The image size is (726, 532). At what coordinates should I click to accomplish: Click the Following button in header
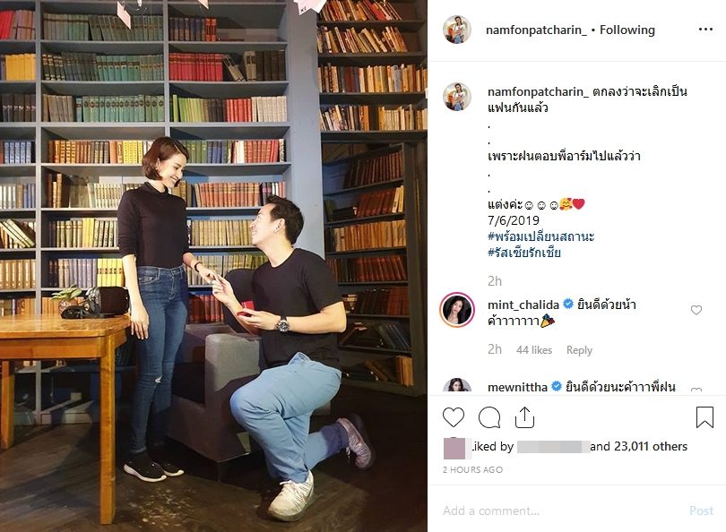627,30
